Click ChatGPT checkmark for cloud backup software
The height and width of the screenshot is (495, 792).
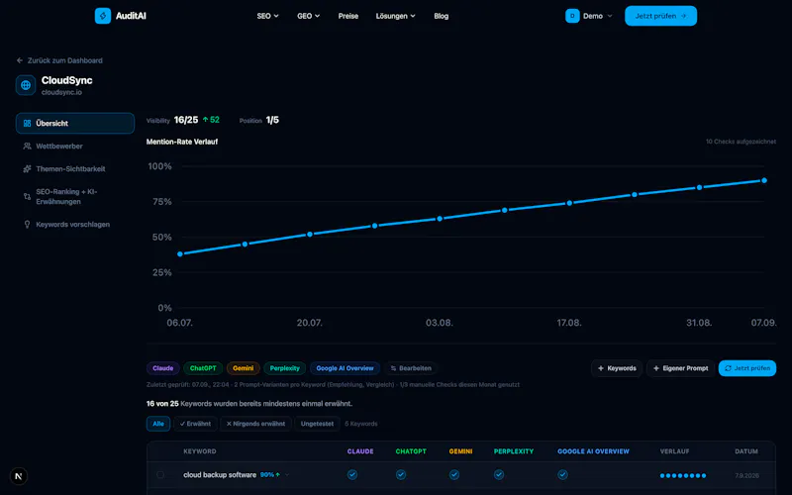[401, 475]
